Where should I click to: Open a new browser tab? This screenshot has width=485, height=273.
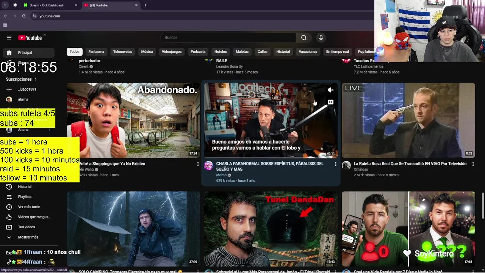point(145,5)
